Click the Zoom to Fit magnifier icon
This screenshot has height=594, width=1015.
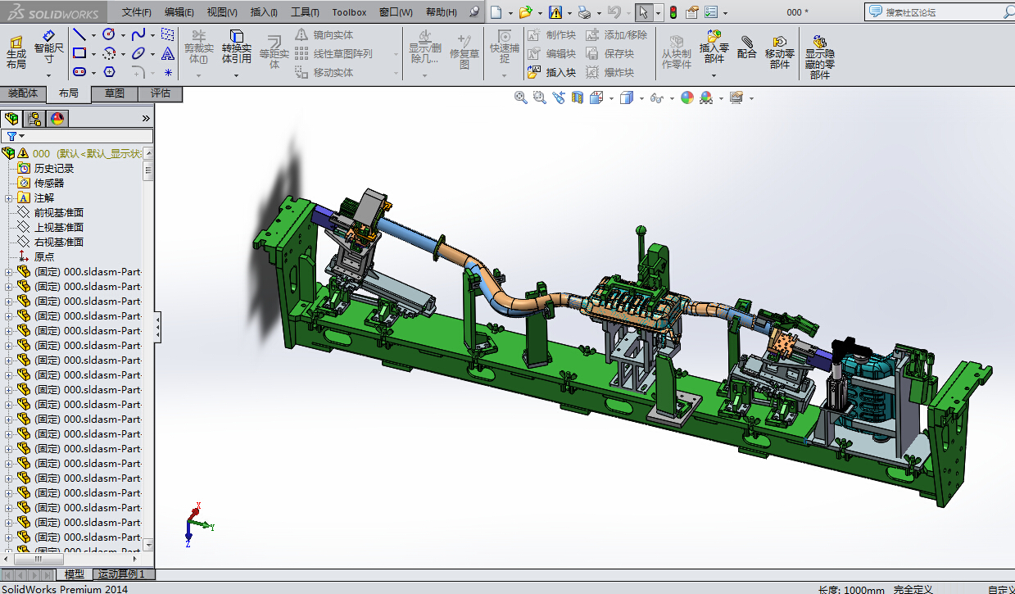click(x=520, y=97)
